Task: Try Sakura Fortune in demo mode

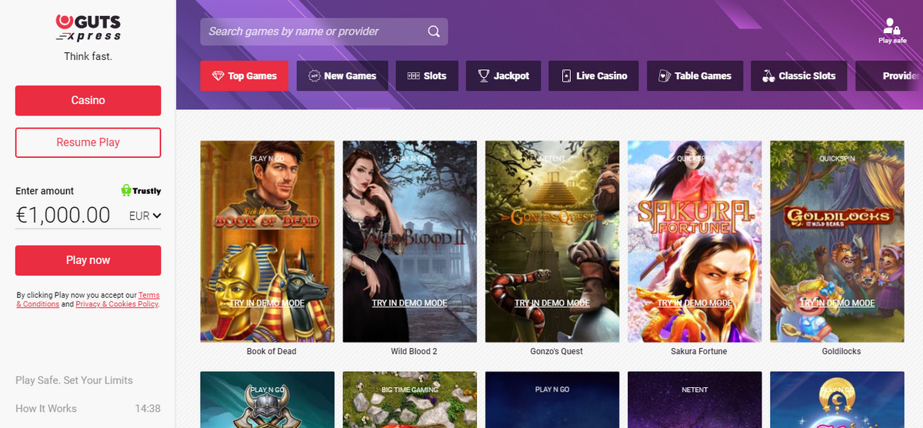Action: point(695,303)
